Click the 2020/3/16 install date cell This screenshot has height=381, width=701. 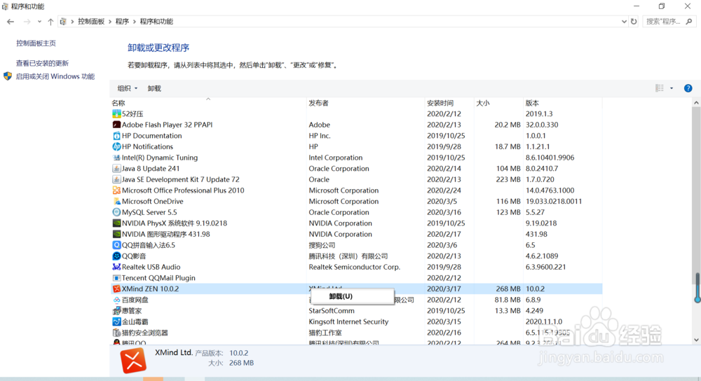(444, 212)
